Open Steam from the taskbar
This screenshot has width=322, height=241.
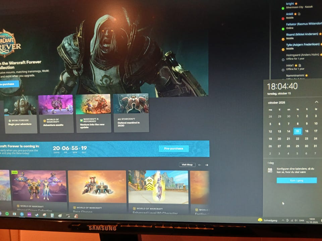37,215
